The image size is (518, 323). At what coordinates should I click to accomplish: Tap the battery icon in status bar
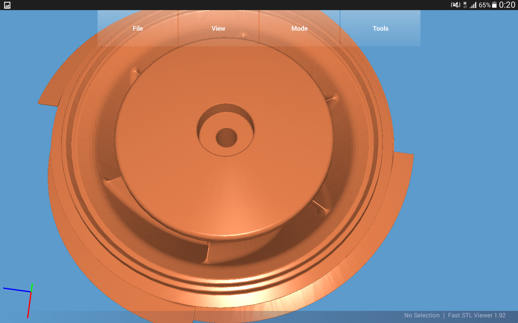(x=494, y=5)
